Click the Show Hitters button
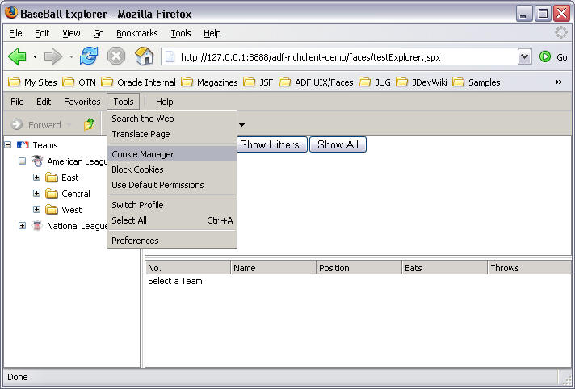 [x=271, y=144]
